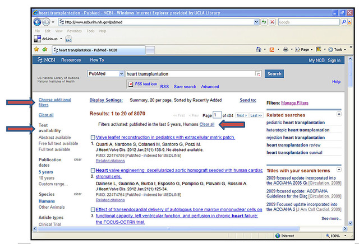This screenshot has height=244, width=359.
Task: Click the horizontal scrollbar thumb
Action: click(x=168, y=229)
